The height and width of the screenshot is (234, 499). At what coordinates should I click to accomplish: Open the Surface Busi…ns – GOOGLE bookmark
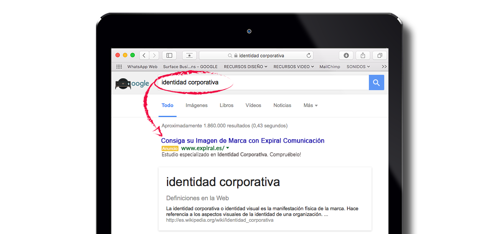tap(190, 66)
